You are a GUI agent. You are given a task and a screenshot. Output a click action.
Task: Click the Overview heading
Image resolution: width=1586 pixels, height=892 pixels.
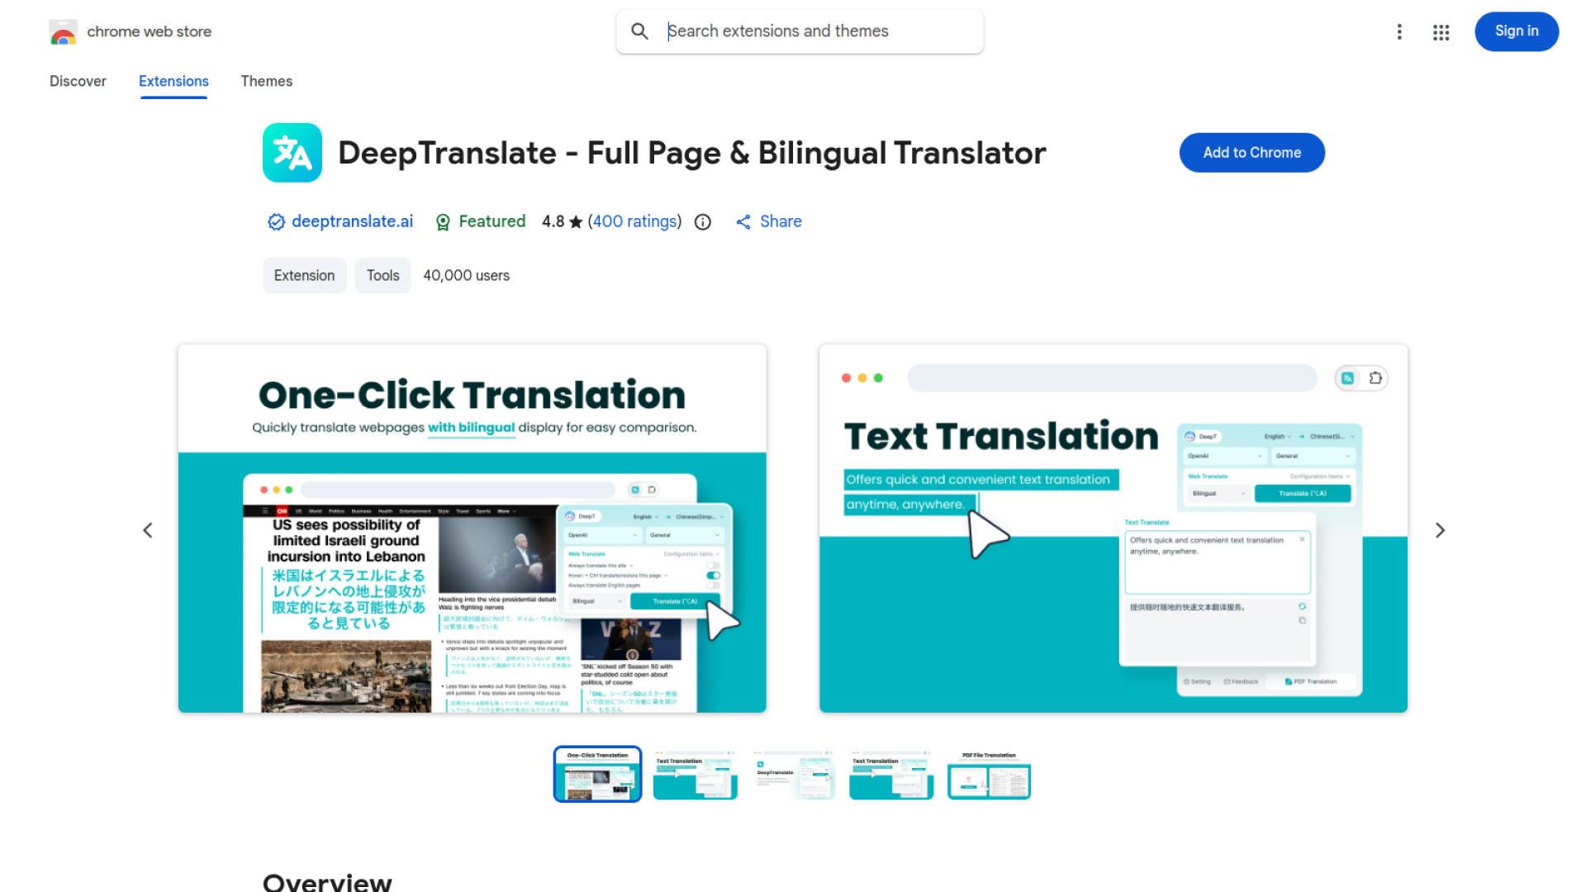[x=327, y=881]
